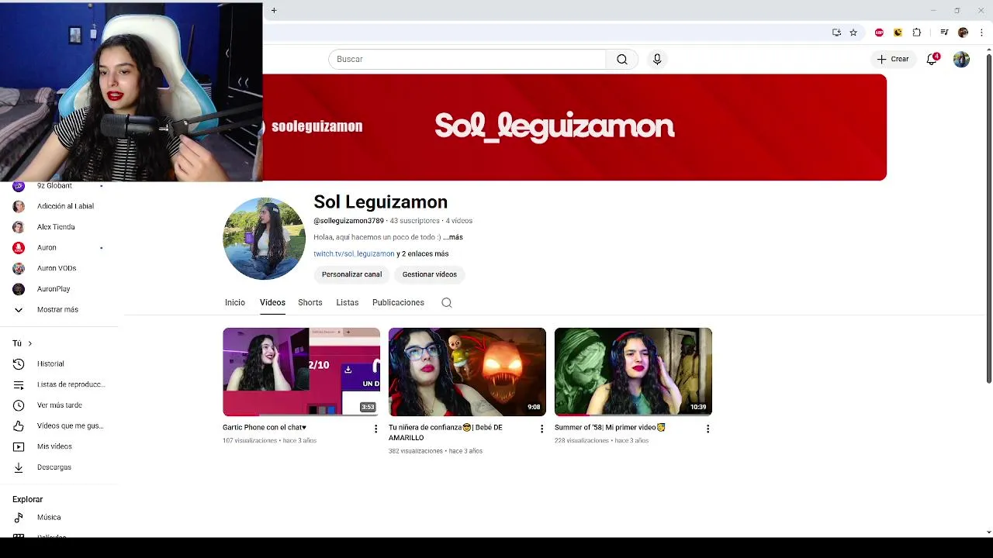Expand the Tú section chevron
Viewport: 993px width, 558px height.
29,343
